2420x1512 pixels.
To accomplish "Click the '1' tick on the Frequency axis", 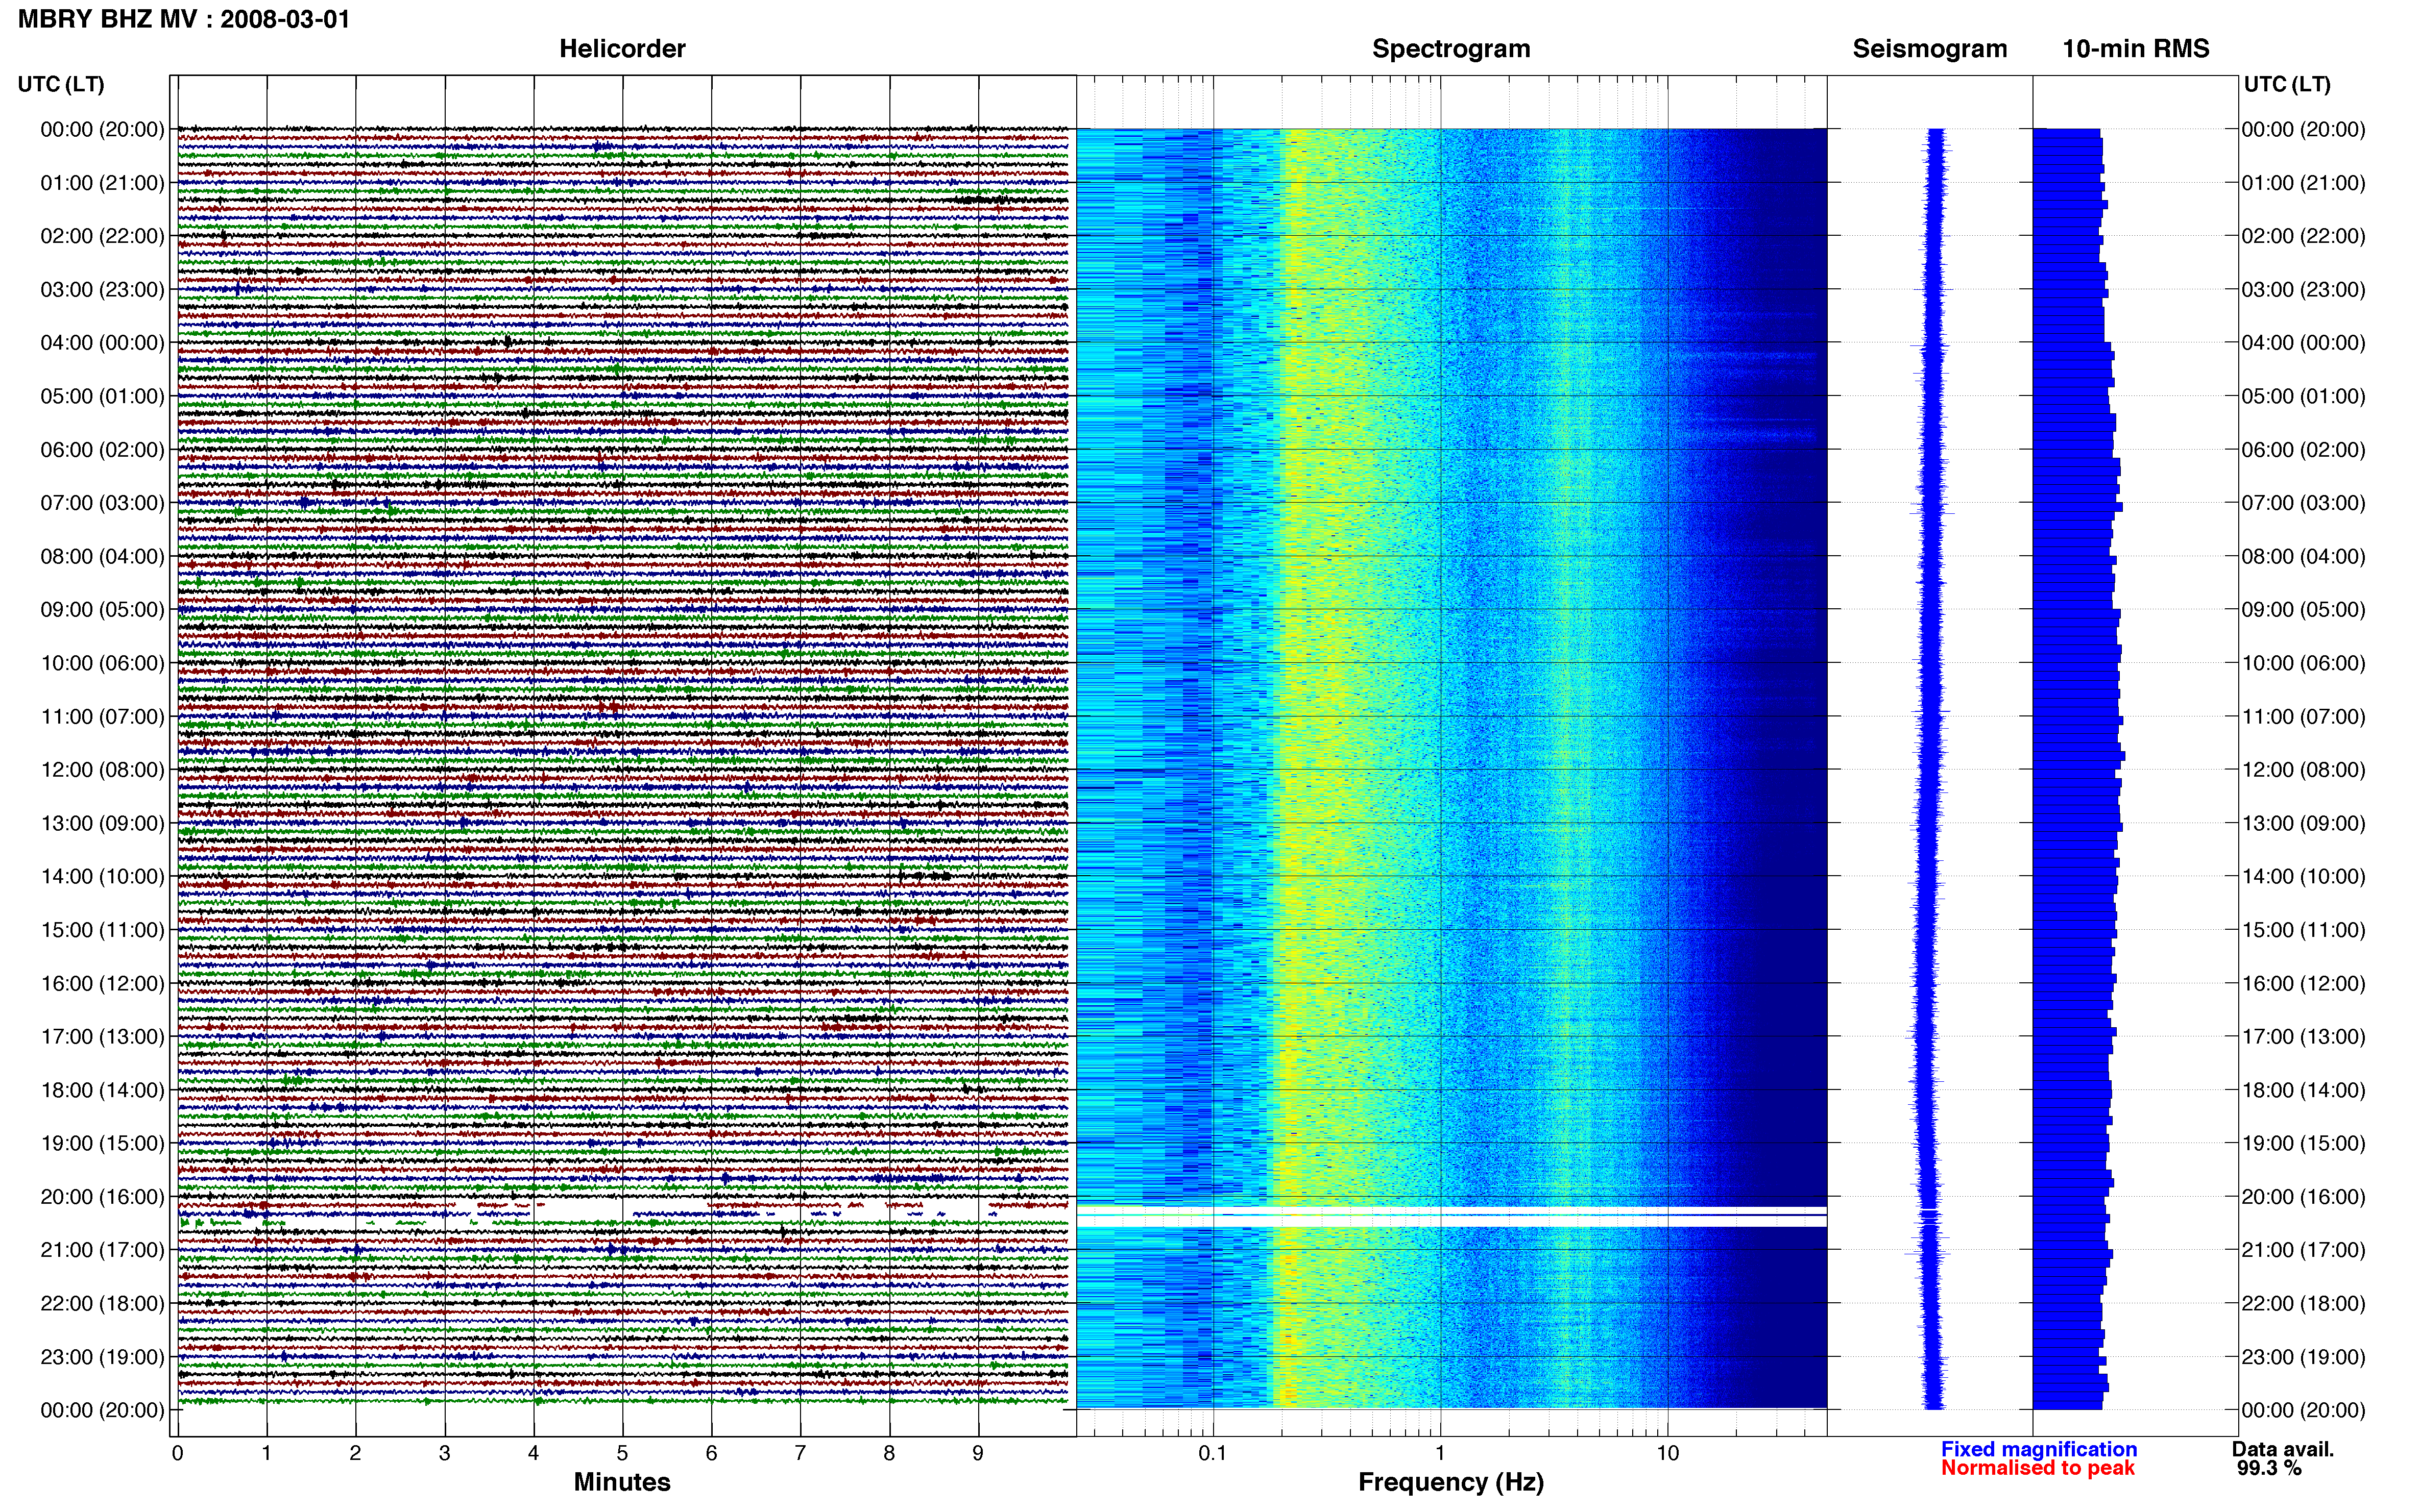I will [1441, 1453].
